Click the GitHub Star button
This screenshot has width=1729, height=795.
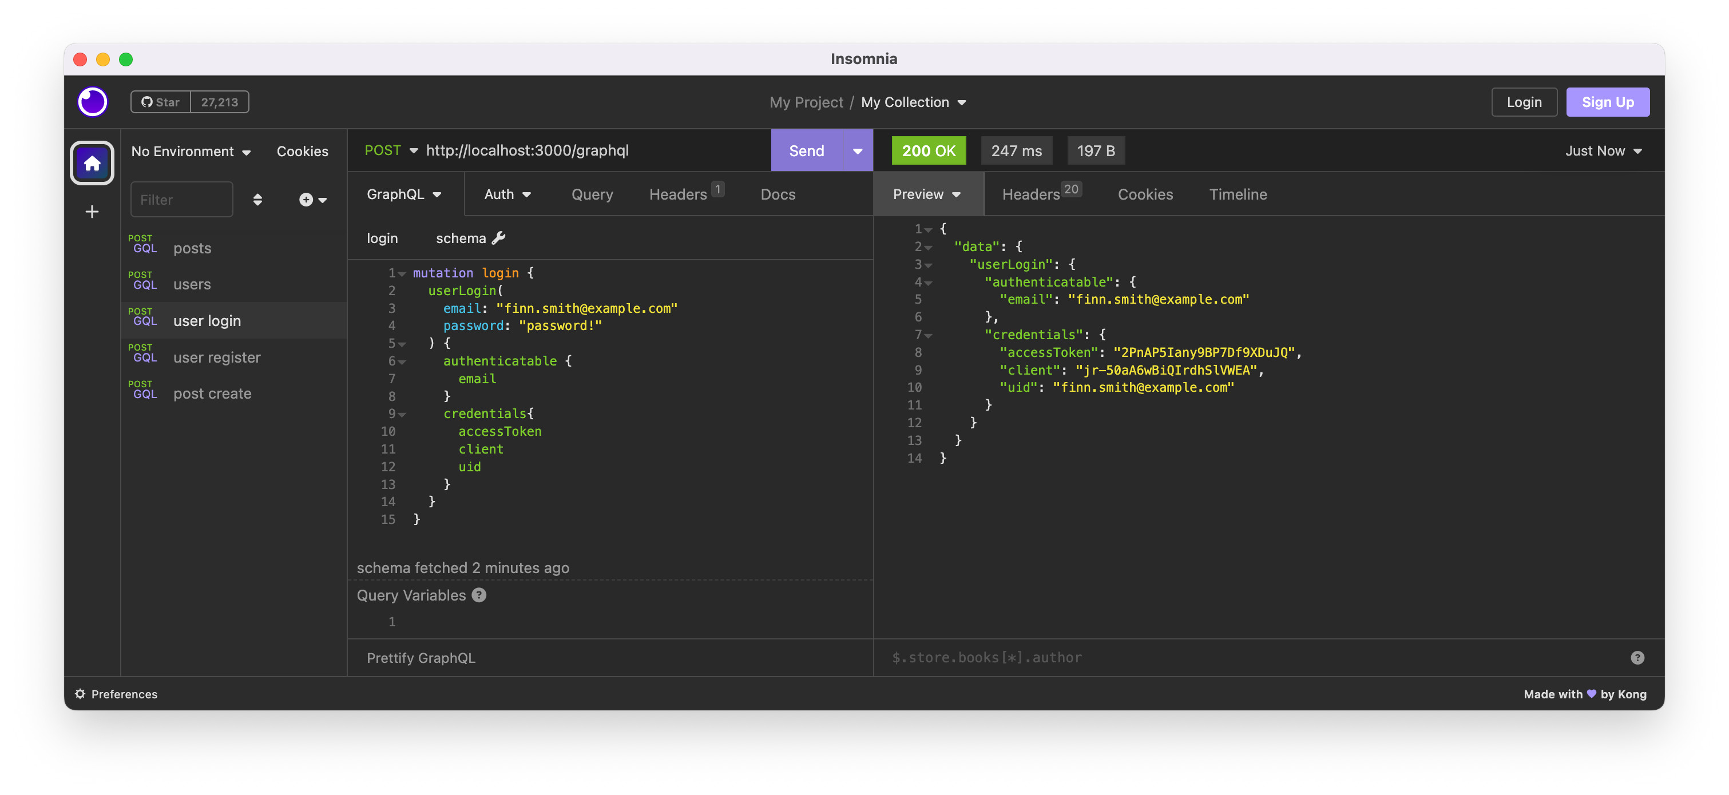pos(161,102)
